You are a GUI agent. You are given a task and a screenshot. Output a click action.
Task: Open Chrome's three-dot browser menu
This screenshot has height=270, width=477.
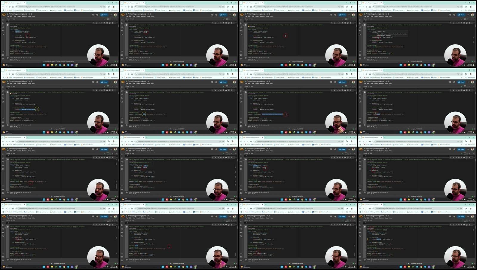coord(117,7)
